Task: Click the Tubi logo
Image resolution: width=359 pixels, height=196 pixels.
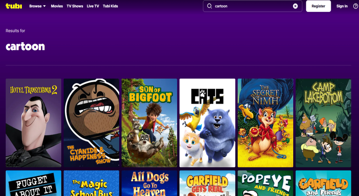Action: (14, 6)
